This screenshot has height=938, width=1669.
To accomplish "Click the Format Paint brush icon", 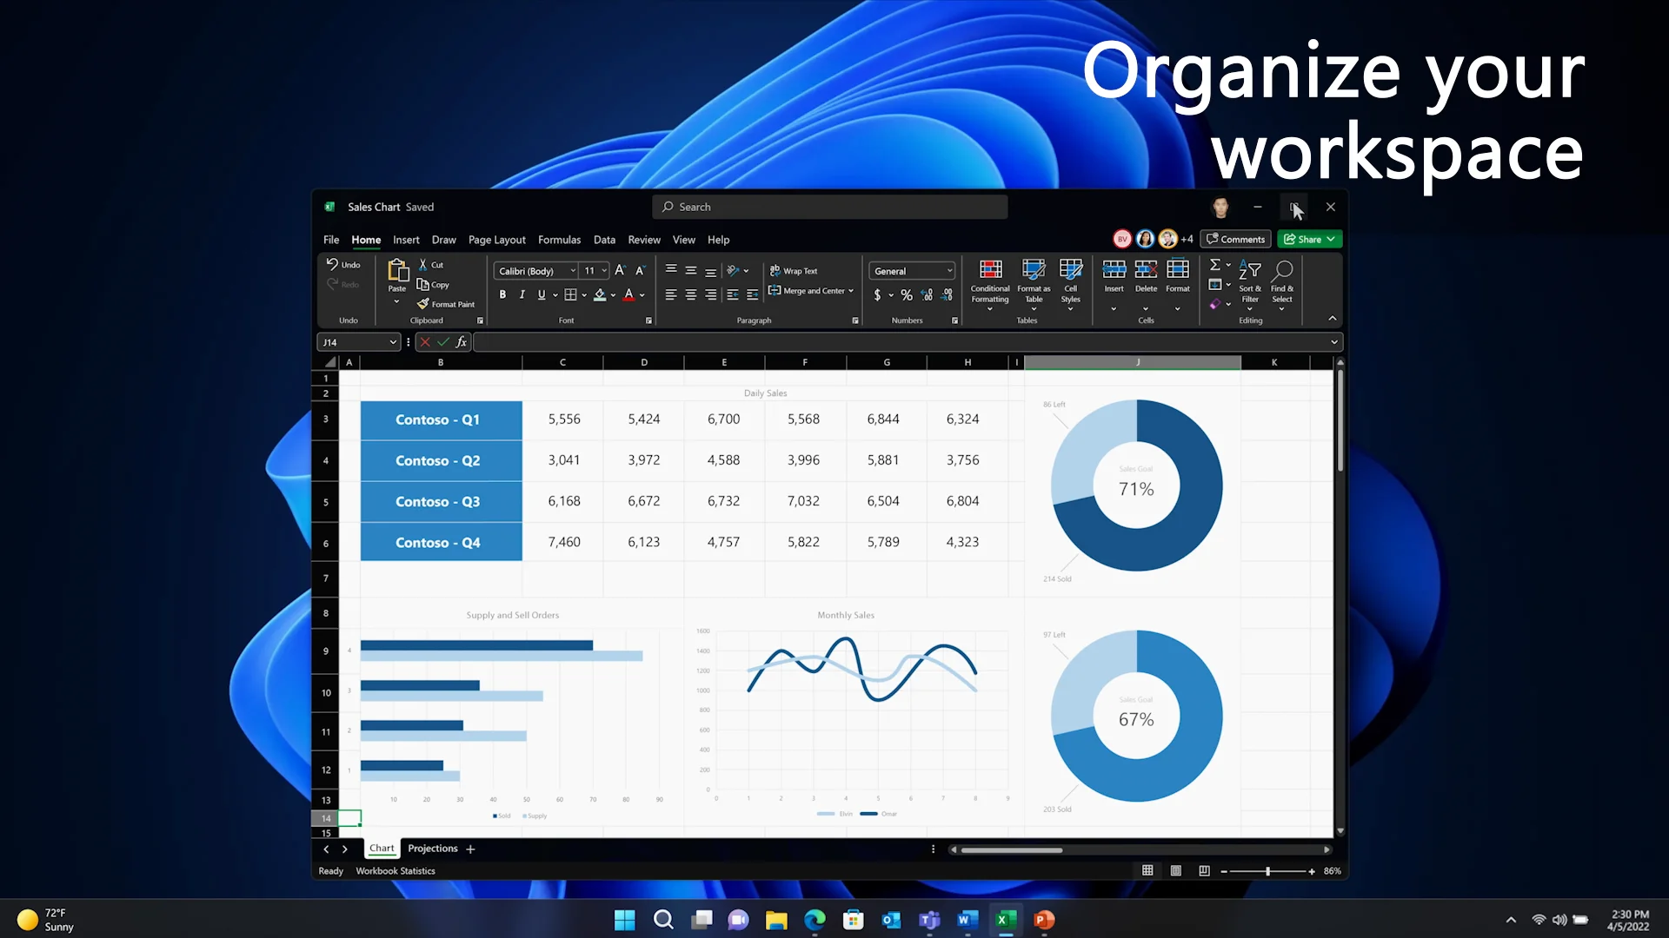I will [x=423, y=304].
